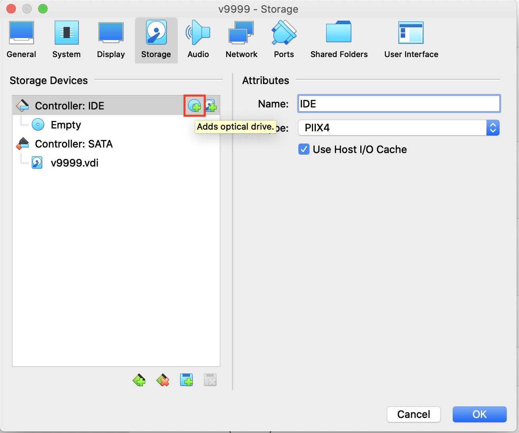519x433 pixels.
Task: Switch to the User Interface tab
Action: 411,40
